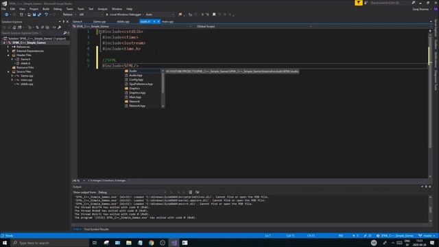
Task: Click the feedback filter icon in title bar
Action: pyautogui.click(x=358, y=3)
